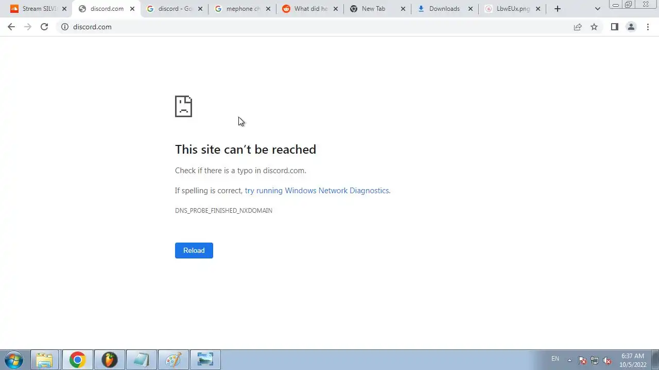This screenshot has width=659, height=370.
Task: Click the EN language indicator
Action: click(x=555, y=359)
